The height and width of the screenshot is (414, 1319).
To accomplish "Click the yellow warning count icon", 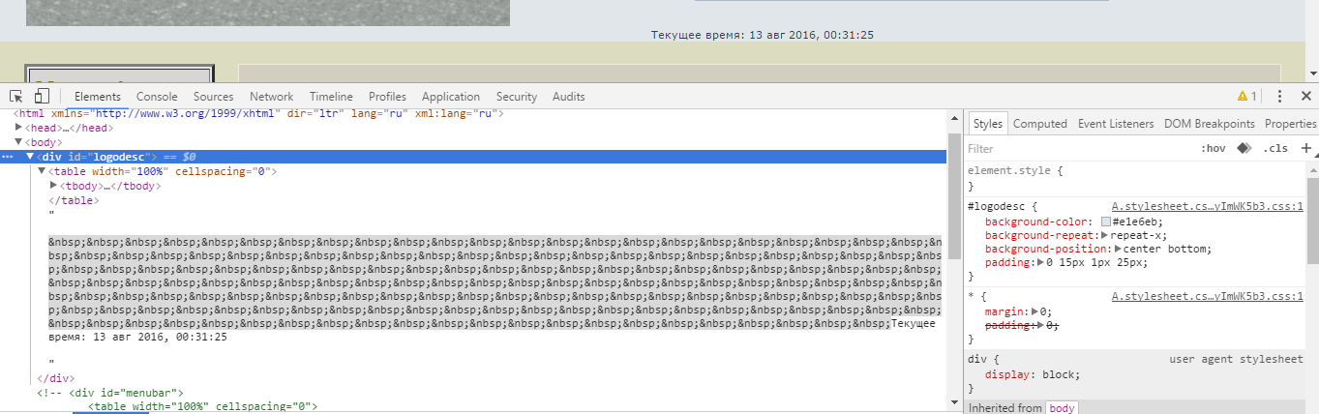I will (x=1246, y=97).
